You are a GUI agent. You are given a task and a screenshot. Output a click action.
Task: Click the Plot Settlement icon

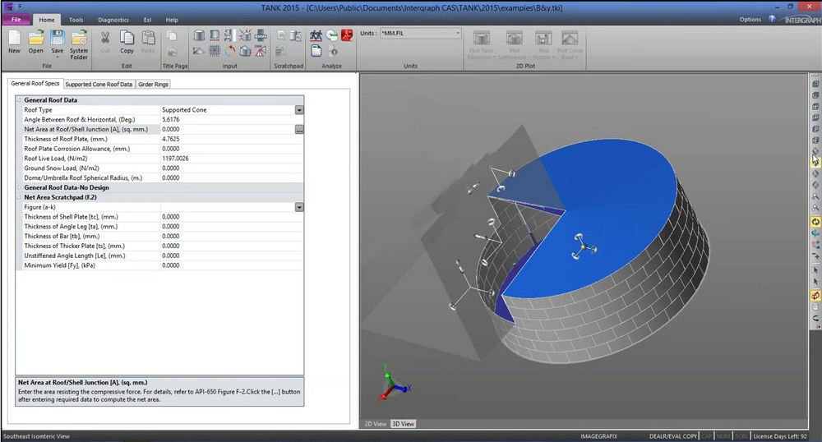[x=515, y=44]
